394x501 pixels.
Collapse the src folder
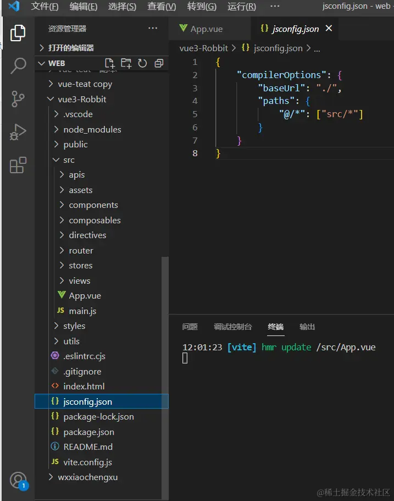click(x=102, y=159)
